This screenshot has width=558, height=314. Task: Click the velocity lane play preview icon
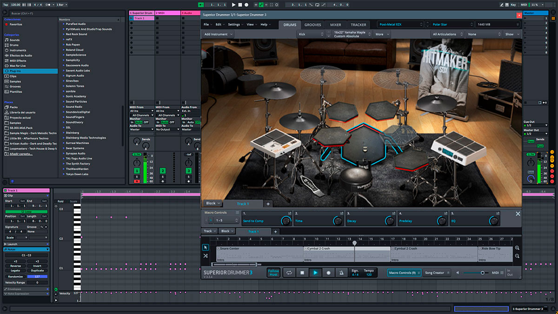pyautogui.click(x=56, y=300)
